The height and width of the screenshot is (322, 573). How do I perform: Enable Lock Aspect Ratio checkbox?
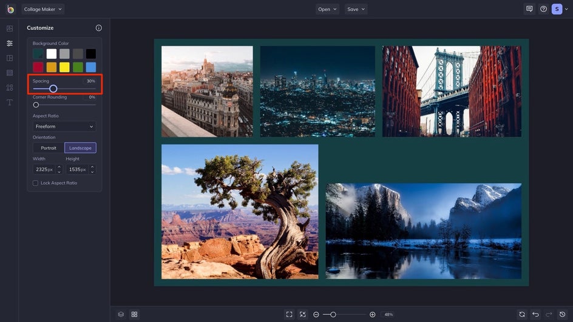[x=35, y=183]
